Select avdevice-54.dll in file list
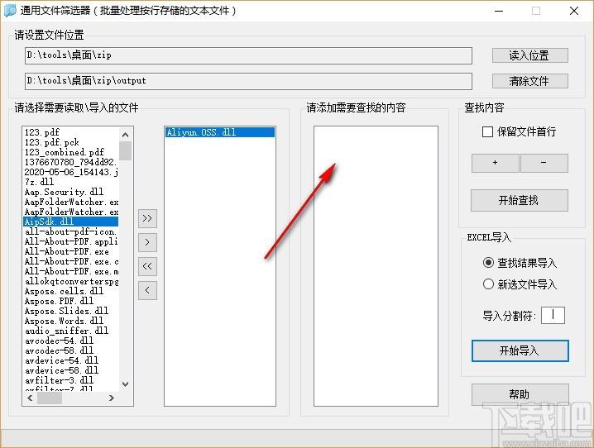Image resolution: width=594 pixels, height=448 pixels. (71, 360)
